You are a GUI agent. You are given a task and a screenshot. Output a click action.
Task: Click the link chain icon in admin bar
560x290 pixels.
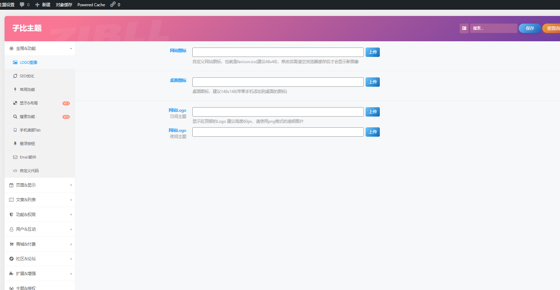pyautogui.click(x=113, y=5)
